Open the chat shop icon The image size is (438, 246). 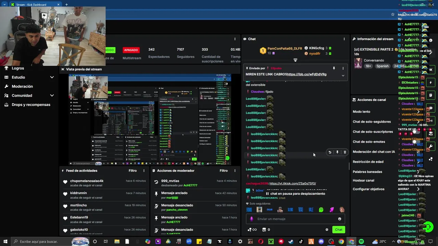click(264, 230)
